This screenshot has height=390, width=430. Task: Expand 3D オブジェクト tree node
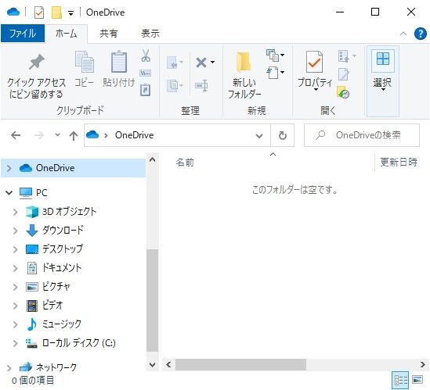[x=15, y=212]
